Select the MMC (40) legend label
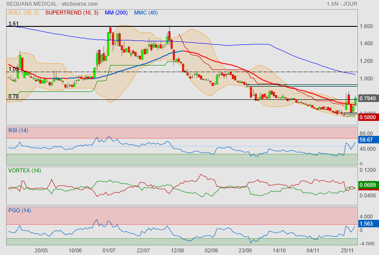This screenshot has height=255, width=379. point(146,13)
